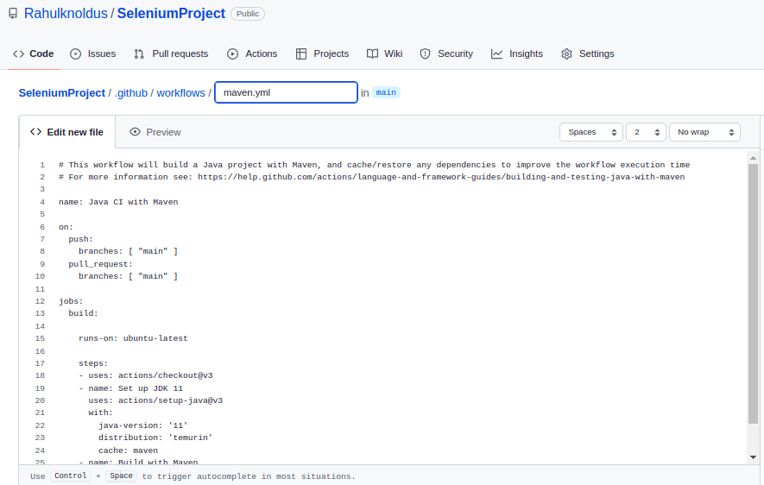
Task: Click "java-version: '11'" line
Action: pyautogui.click(x=143, y=425)
